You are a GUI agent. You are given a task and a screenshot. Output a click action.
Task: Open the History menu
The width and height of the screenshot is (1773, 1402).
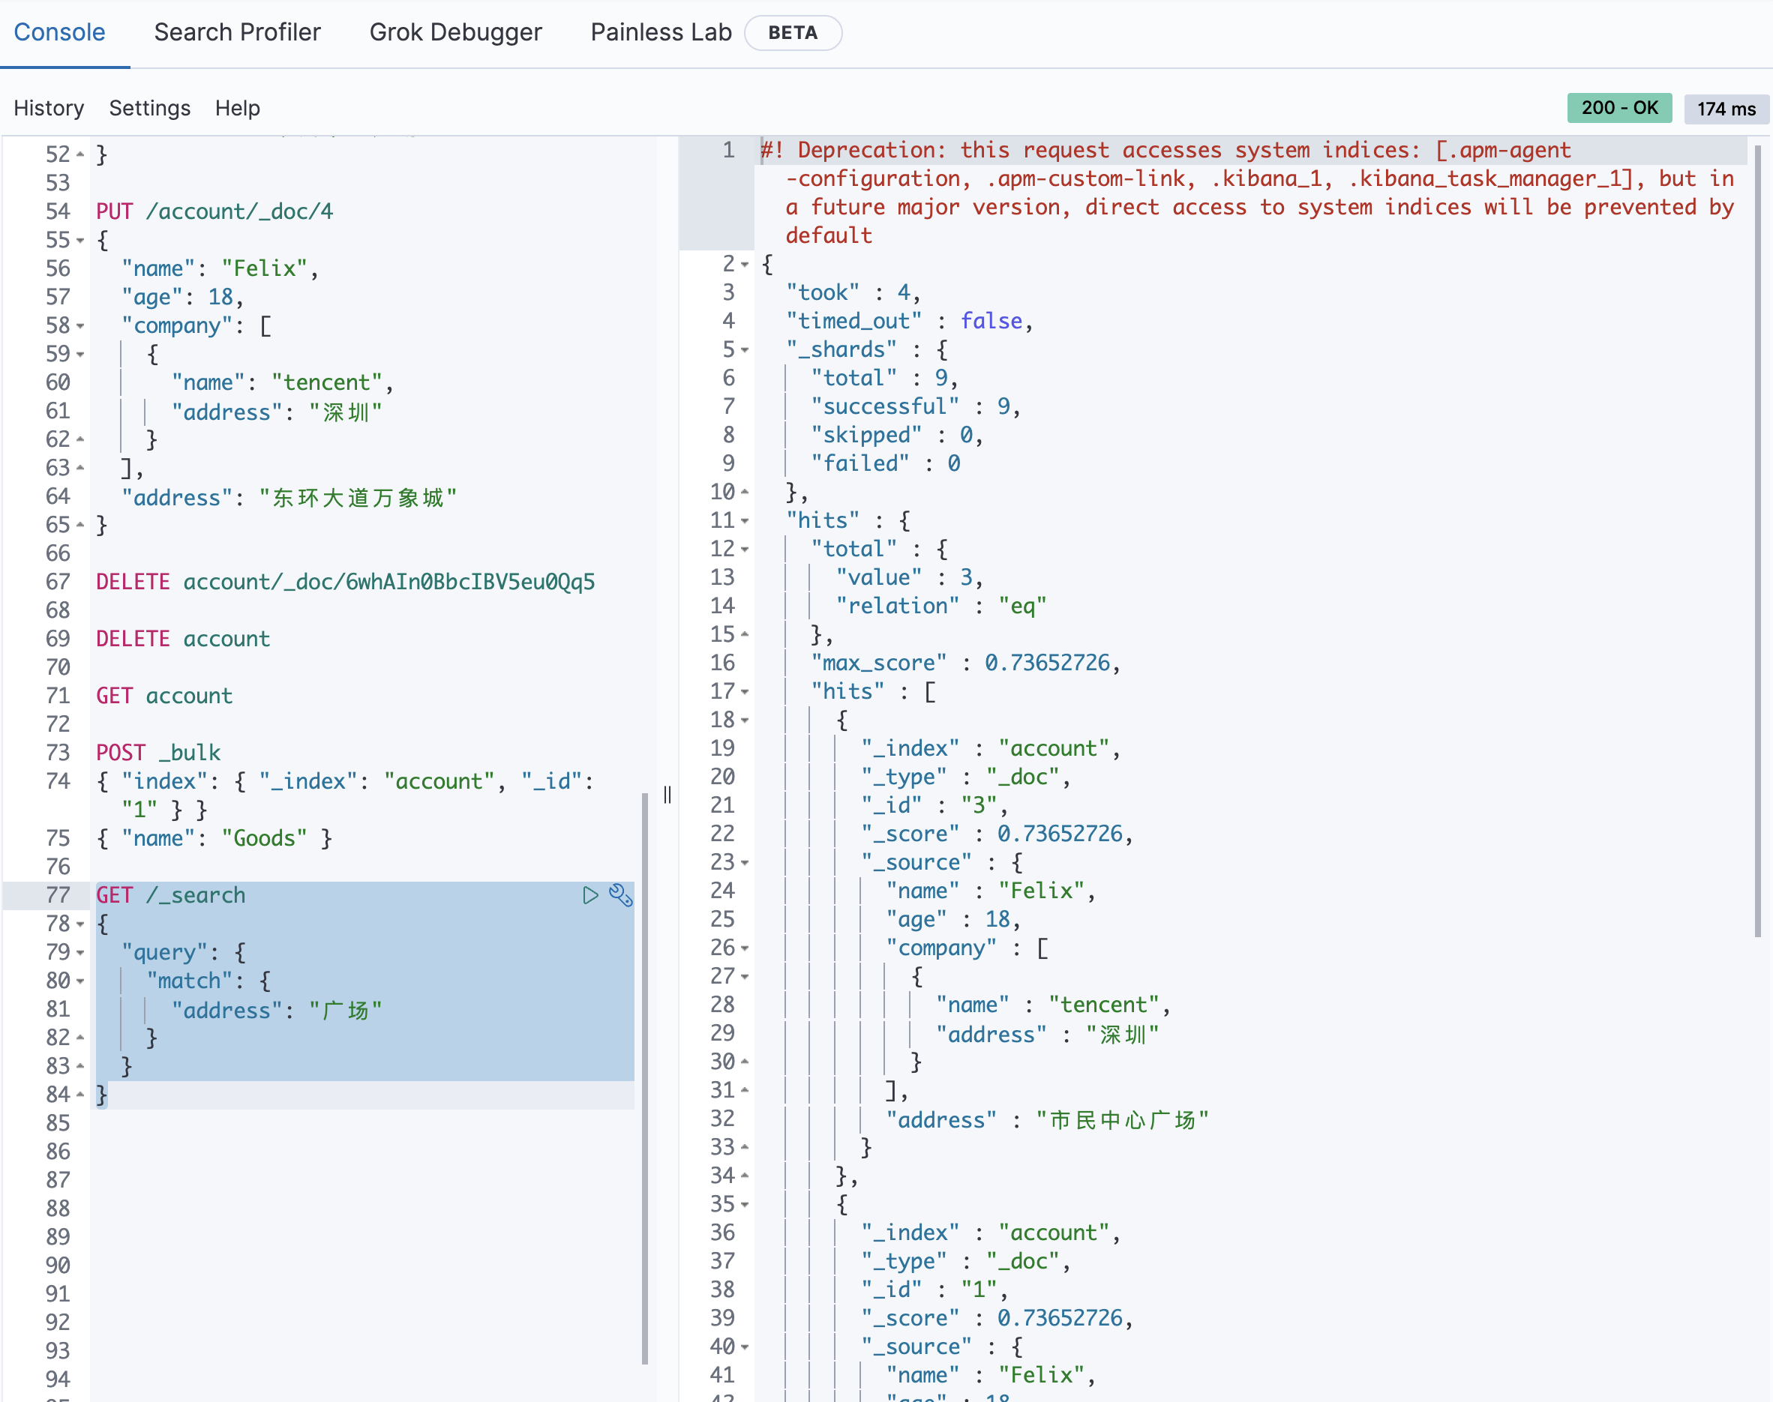[x=49, y=109]
